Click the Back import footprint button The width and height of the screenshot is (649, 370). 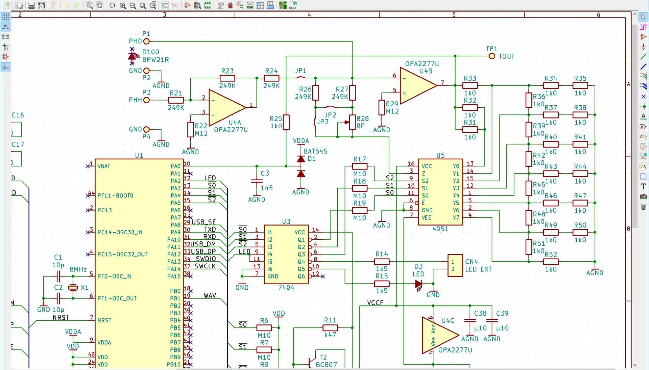tap(293, 5)
